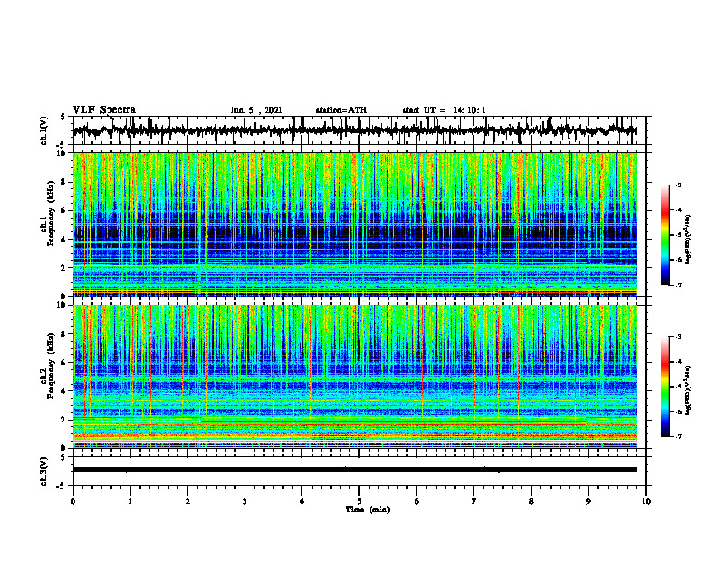Click the "2" kHz tick on ch.2 frequency axis
Image resolution: width=728 pixels, height=562 pixels.
tap(63, 420)
